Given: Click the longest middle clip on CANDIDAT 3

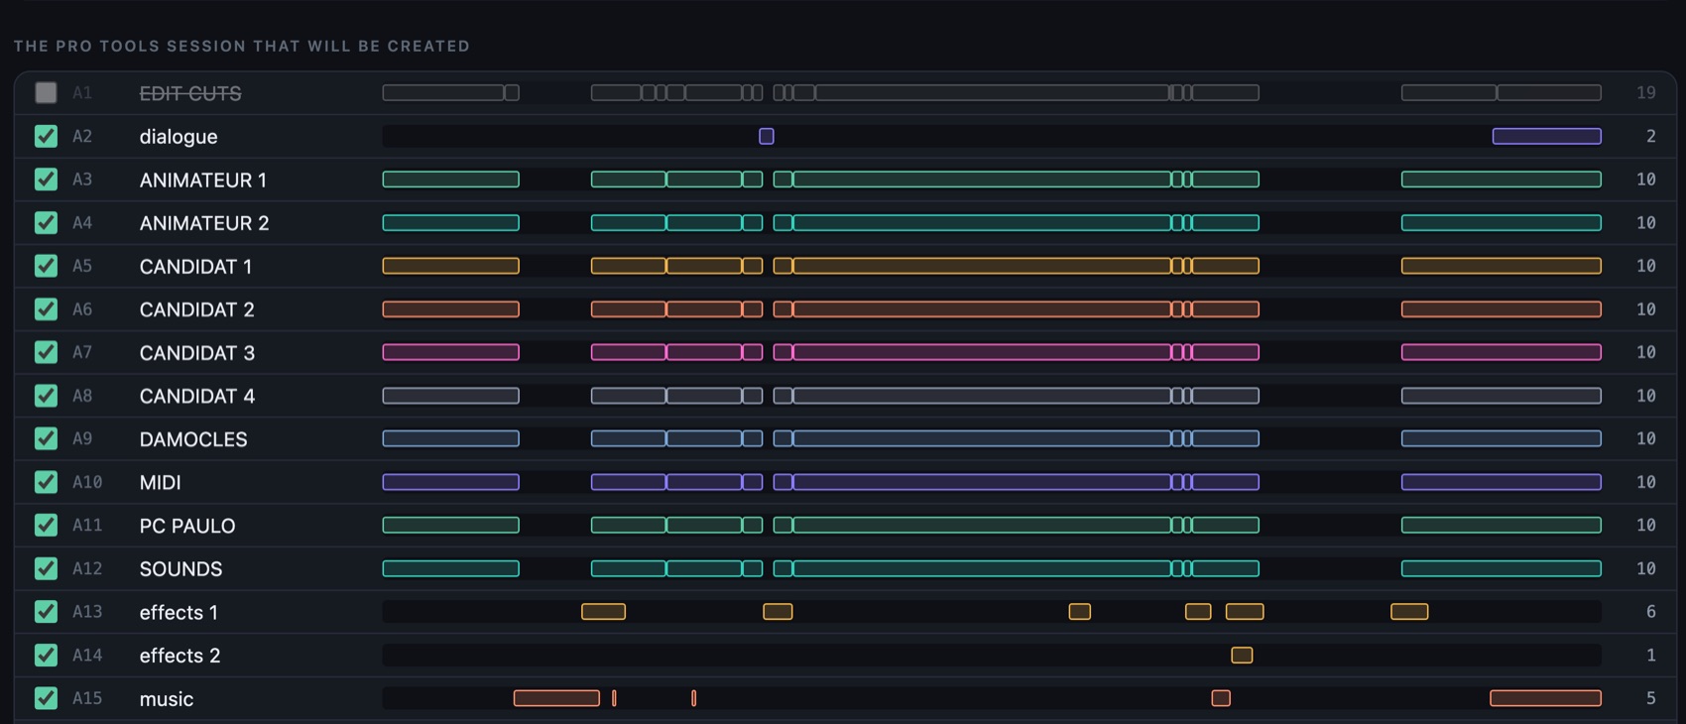Looking at the screenshot, I should point(982,352).
